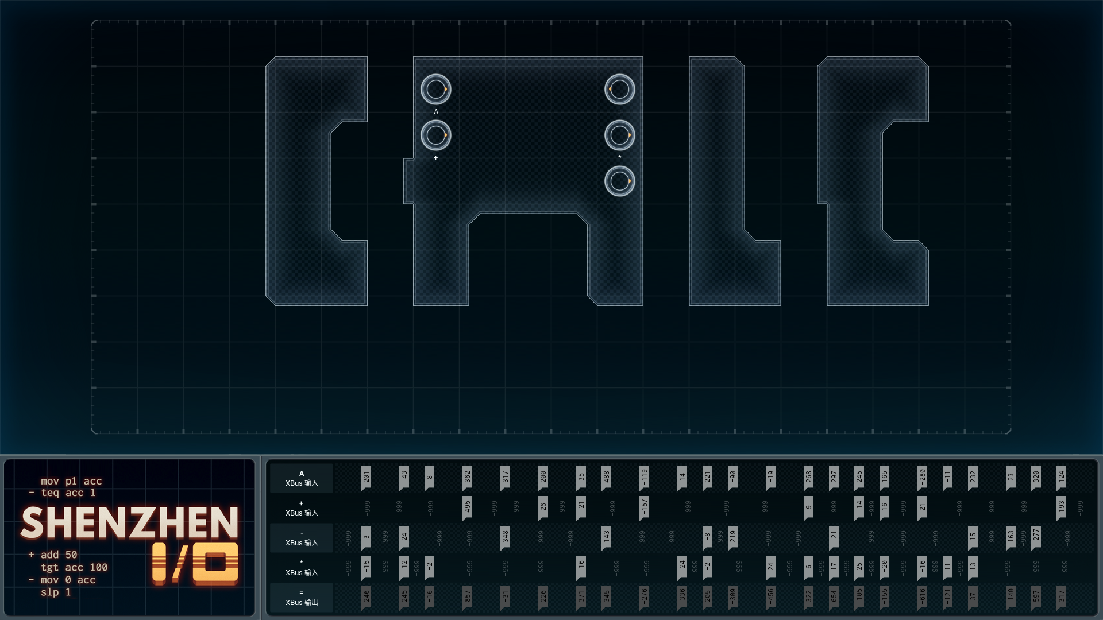This screenshot has height=620, width=1103.
Task: Click output value 597 in the = row
Action: [1036, 596]
